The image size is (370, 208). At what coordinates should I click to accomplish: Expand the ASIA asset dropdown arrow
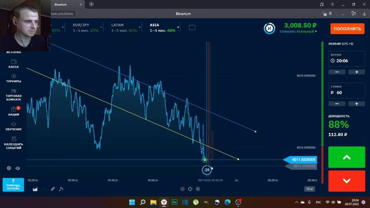point(178,27)
